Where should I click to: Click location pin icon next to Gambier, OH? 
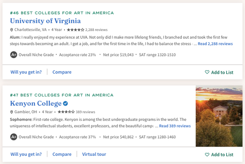point(12,112)
